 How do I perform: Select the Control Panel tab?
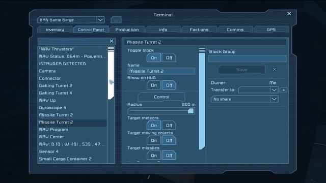[91, 29]
